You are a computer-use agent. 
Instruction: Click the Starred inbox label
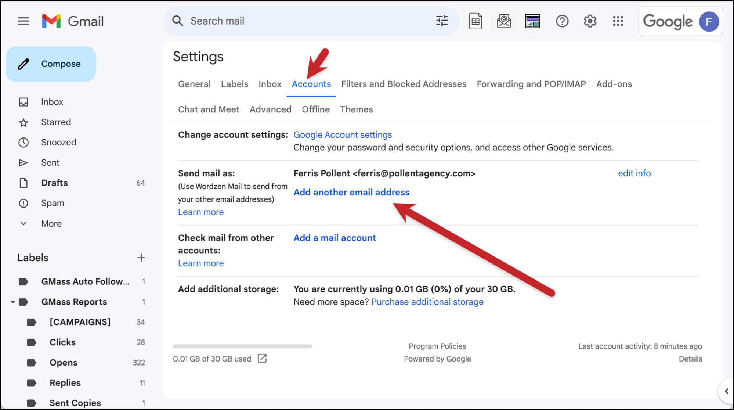coord(55,122)
